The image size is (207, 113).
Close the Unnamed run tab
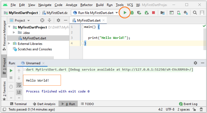click(x=43, y=63)
